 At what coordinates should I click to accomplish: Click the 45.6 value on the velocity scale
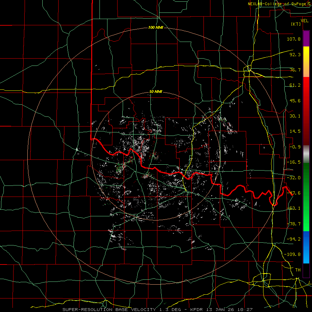[295, 101]
